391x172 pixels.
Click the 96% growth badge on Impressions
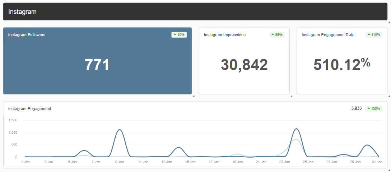(277, 35)
